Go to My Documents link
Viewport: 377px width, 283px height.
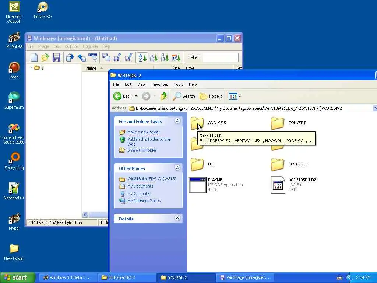[x=140, y=186]
